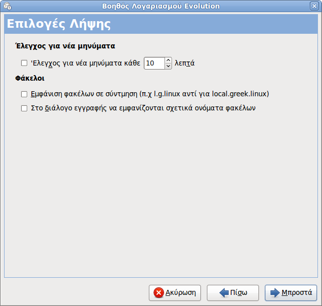Screen dimensions: 322x306
Task: Close the Evolution account assistant window
Action: pos(314,6)
